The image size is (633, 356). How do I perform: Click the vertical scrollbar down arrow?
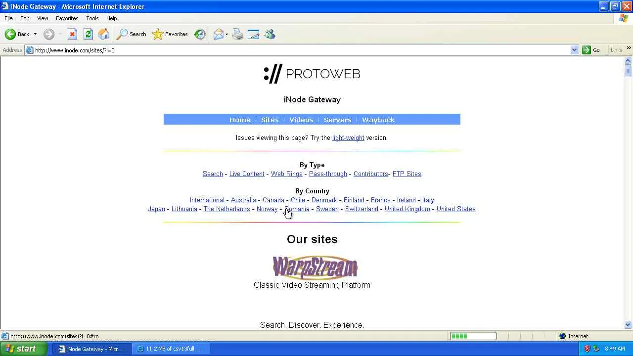click(x=628, y=325)
